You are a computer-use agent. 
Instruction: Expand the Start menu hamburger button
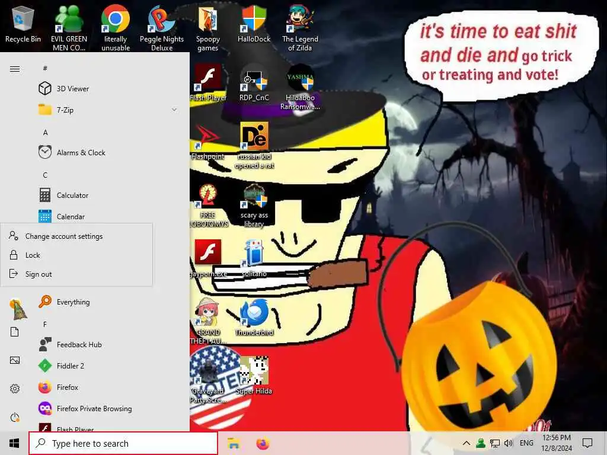tap(15, 69)
